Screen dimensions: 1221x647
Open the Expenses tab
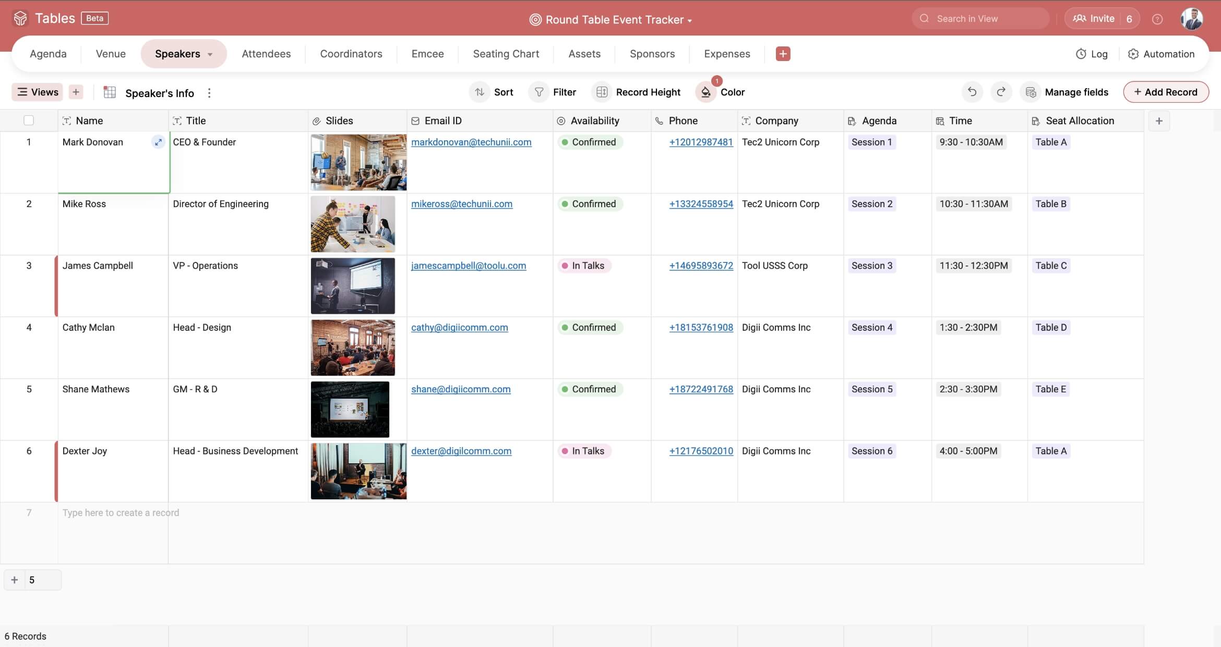pyautogui.click(x=727, y=54)
